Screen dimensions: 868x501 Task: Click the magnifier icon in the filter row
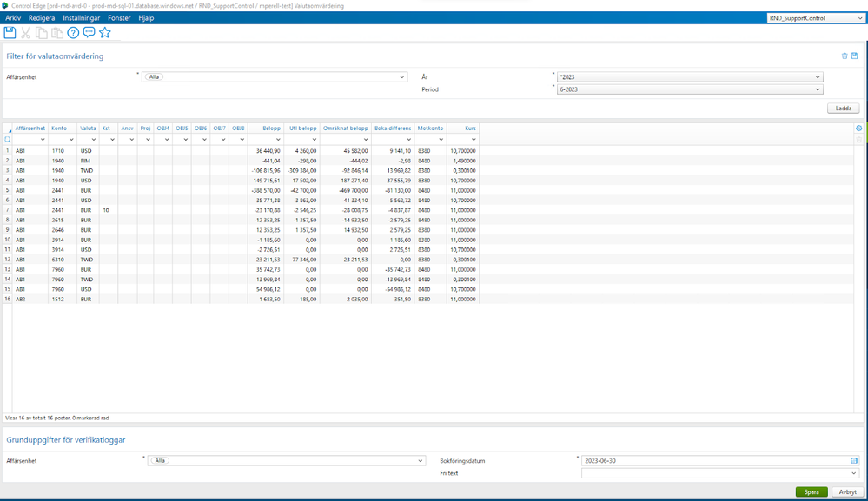pyautogui.click(x=7, y=140)
